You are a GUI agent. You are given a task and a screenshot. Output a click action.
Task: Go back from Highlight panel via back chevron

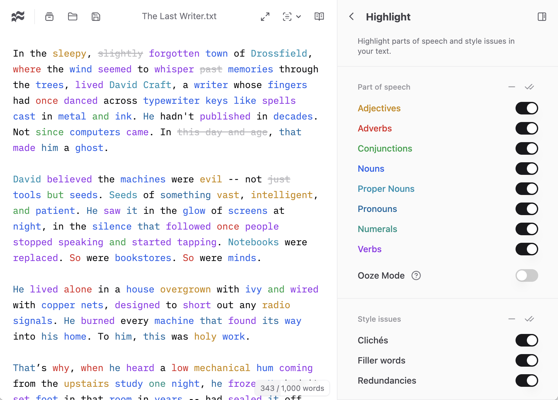click(x=351, y=17)
